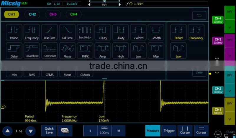Decrease timebase toward ns
The width and height of the screenshot is (236, 138).
[119, 131]
